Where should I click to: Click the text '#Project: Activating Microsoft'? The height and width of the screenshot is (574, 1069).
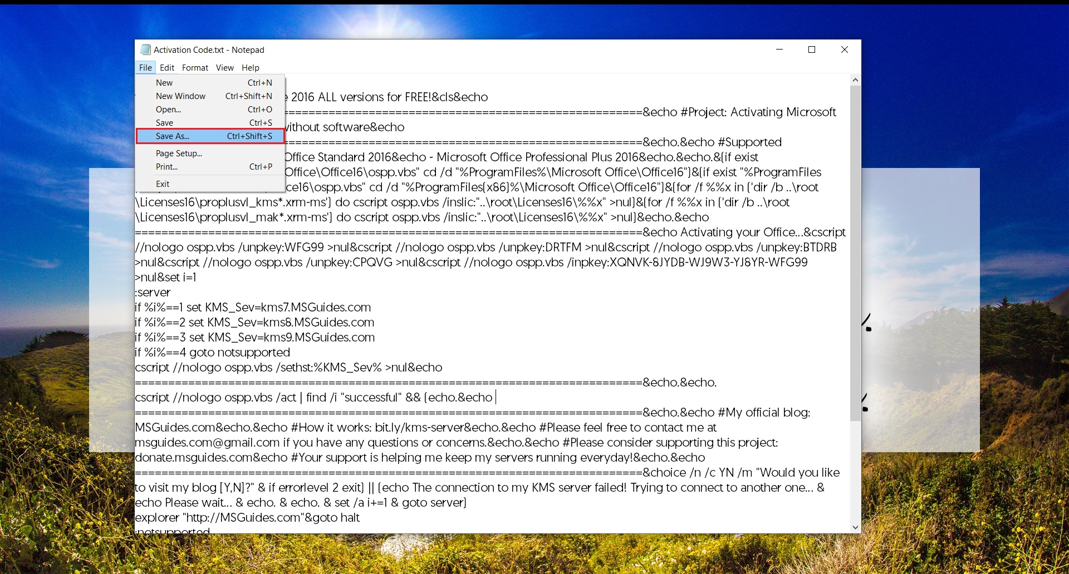click(x=758, y=112)
